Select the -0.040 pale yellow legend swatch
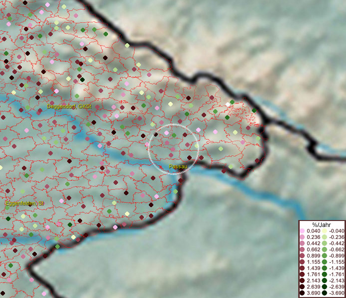Screen dimensions: 346x298 pyautogui.click(x=325, y=231)
